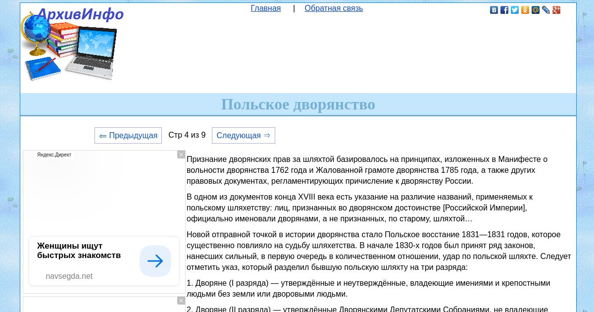Share via Mail.ru @ icon
Screen dimensions: 594x312
pyautogui.click(x=536, y=10)
